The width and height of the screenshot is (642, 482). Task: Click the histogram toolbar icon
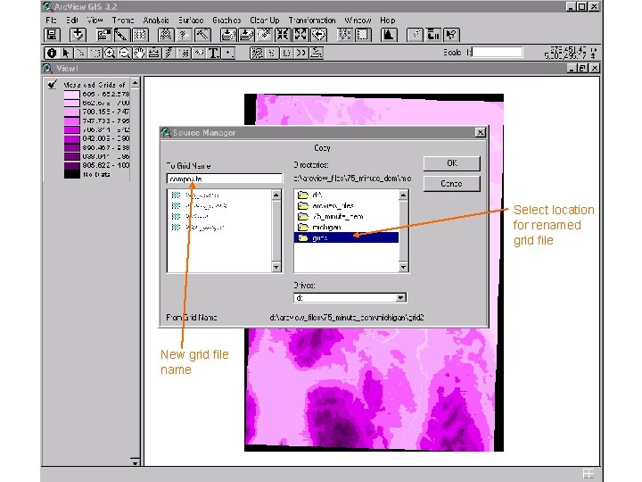click(x=389, y=35)
